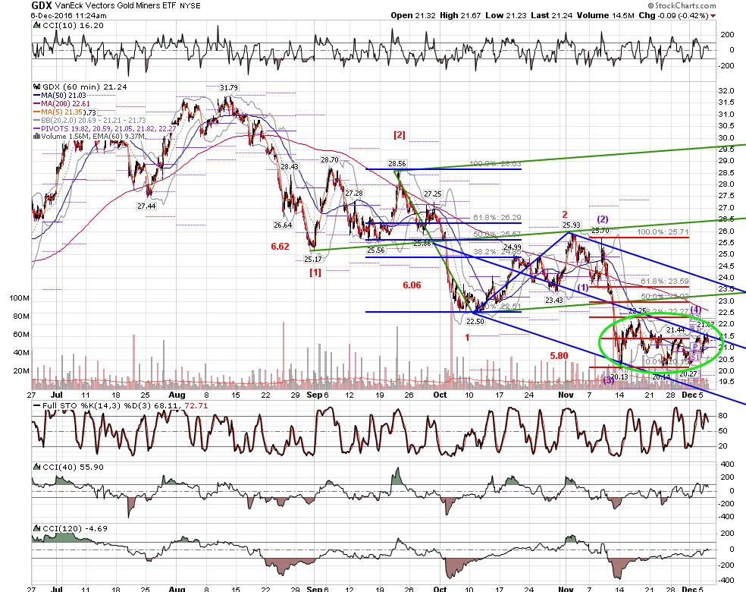Click the 28.70 swing high label
The height and width of the screenshot is (592, 746).
329,160
